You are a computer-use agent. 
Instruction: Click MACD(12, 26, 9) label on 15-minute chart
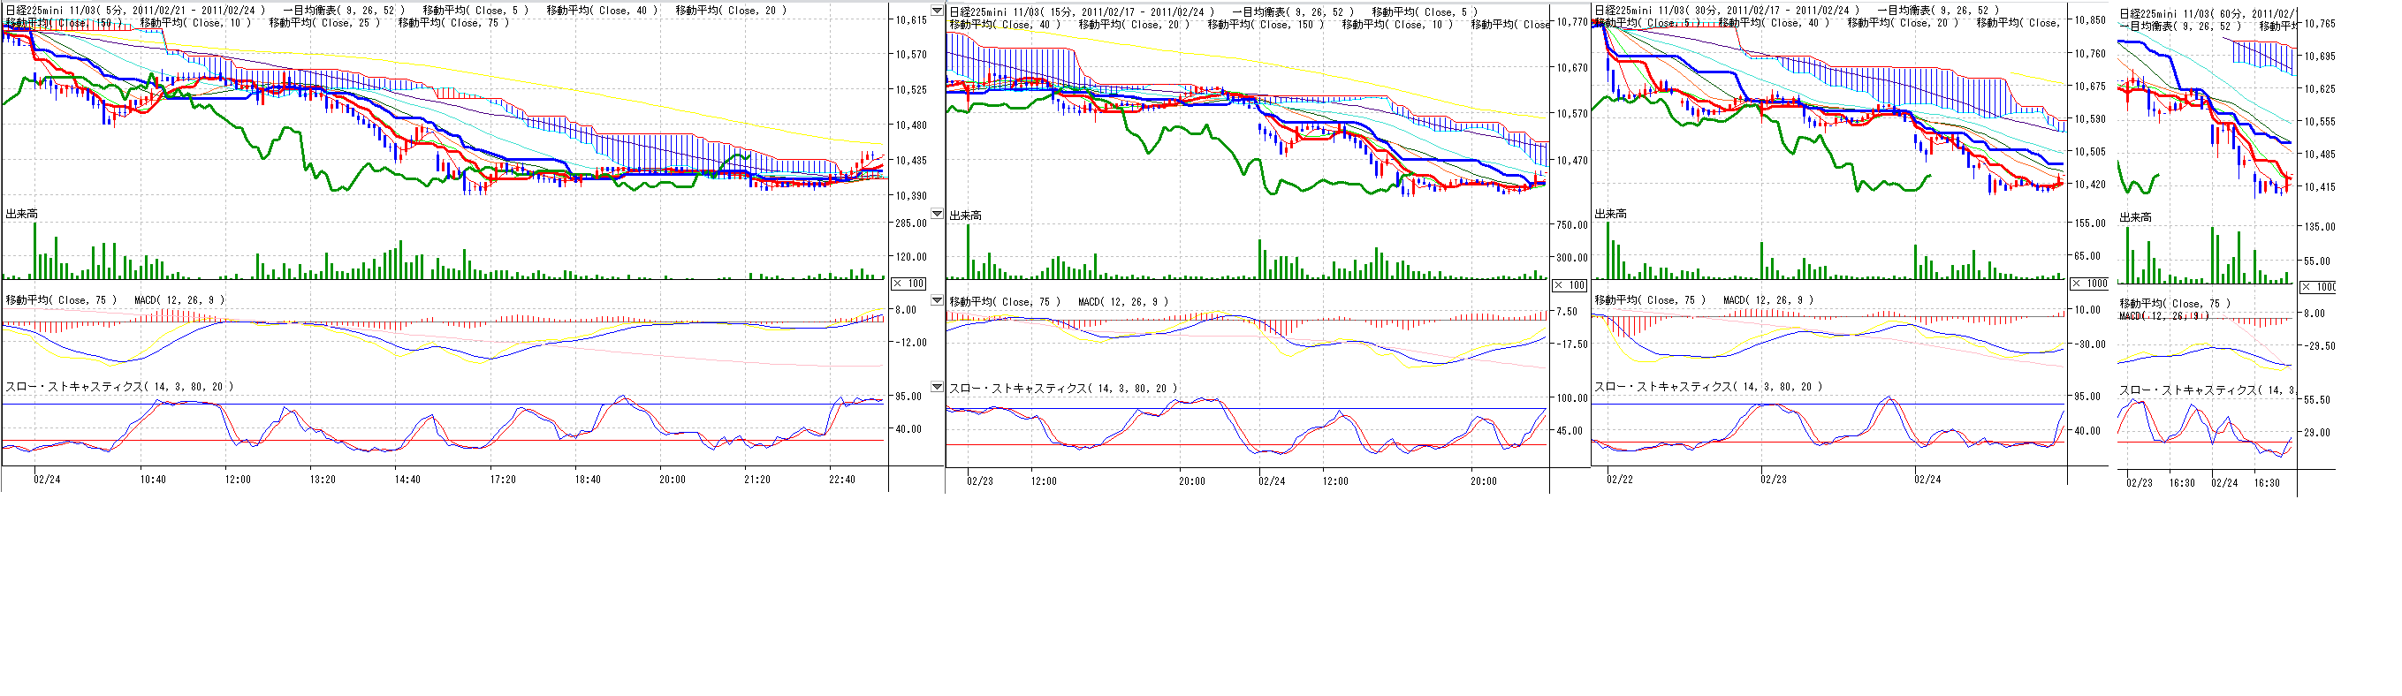1122,302
